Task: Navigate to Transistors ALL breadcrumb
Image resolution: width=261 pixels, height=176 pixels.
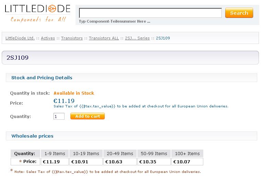Action: [104, 38]
